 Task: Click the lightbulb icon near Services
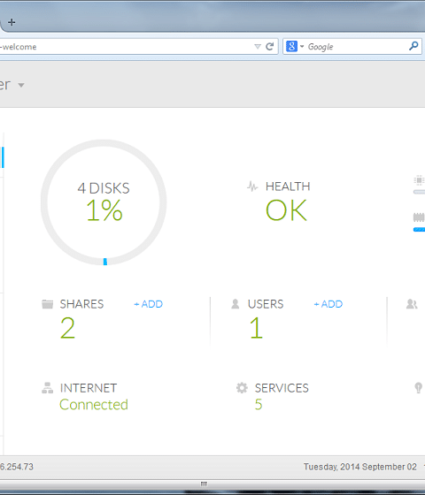tap(418, 388)
